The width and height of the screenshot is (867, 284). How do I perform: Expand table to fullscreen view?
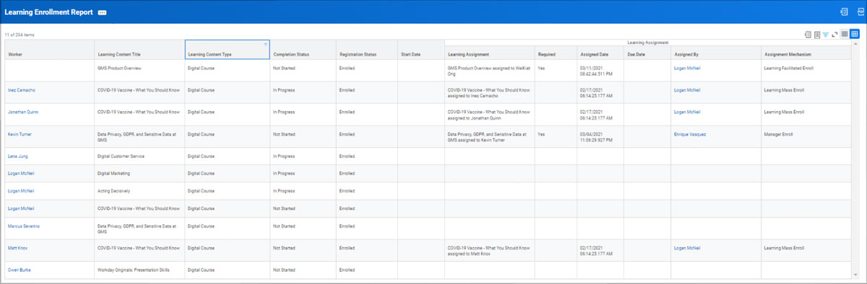(835, 34)
